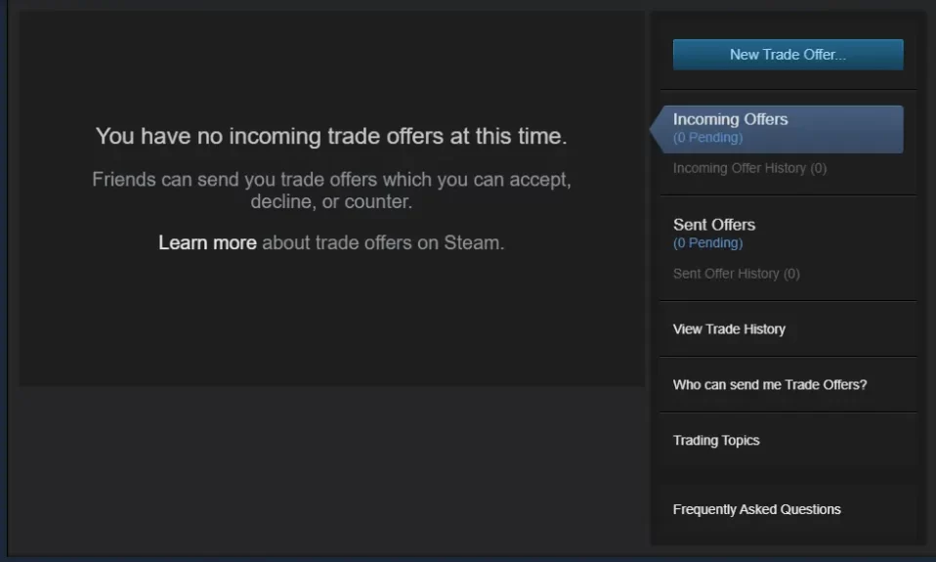The height and width of the screenshot is (562, 936).
Task: Open Frequently Asked Questions
Action: (x=756, y=509)
